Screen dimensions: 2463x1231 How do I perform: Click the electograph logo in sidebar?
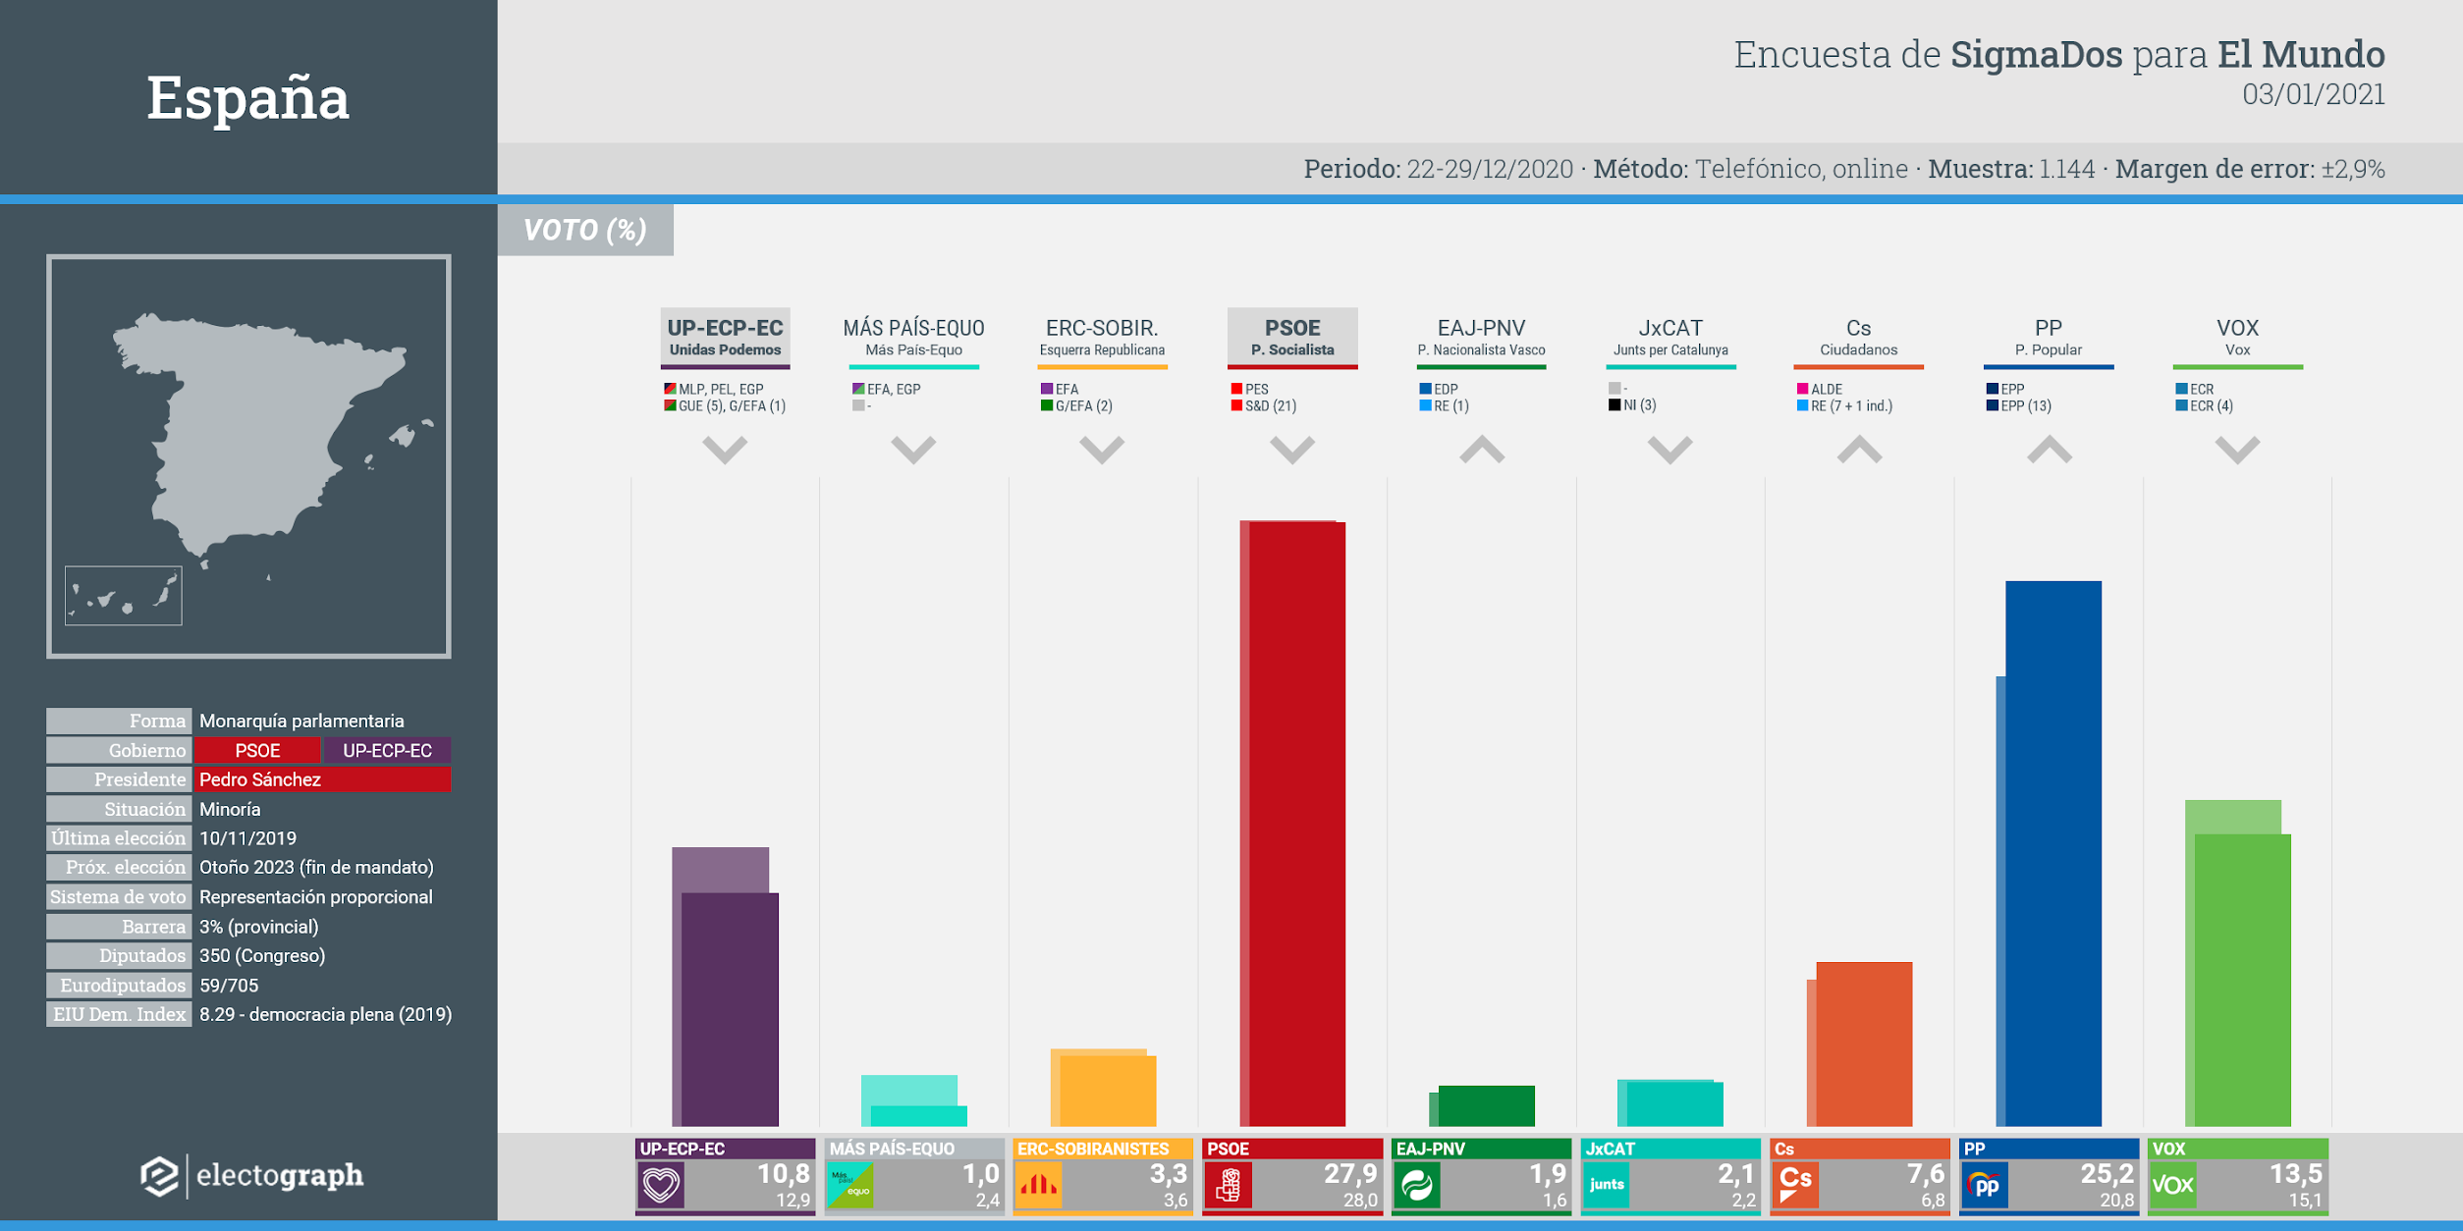point(251,1175)
